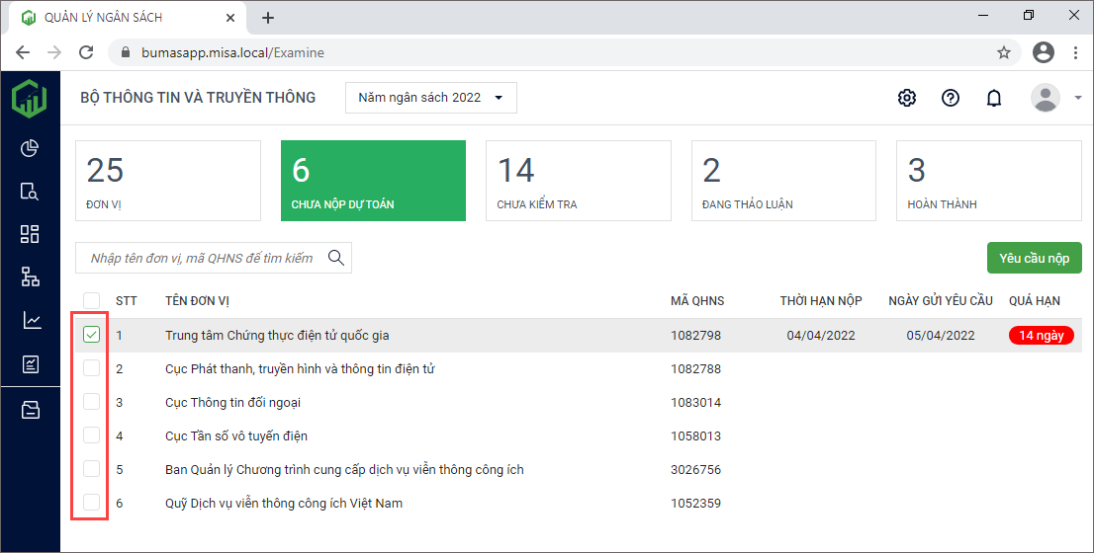This screenshot has height=553, width=1094.
Task: Toggle the select-all checkbox in table header
Action: click(91, 300)
